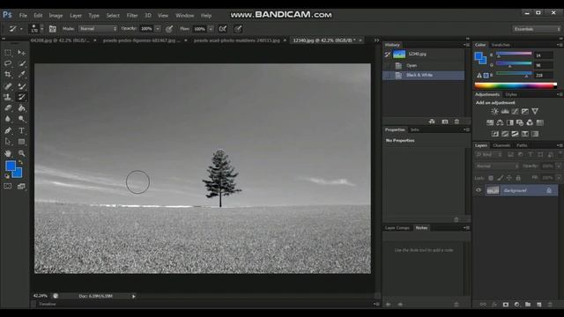The image size is (564, 317).
Task: Expand document tabs overflow chevron
Action: pyautogui.click(x=376, y=41)
